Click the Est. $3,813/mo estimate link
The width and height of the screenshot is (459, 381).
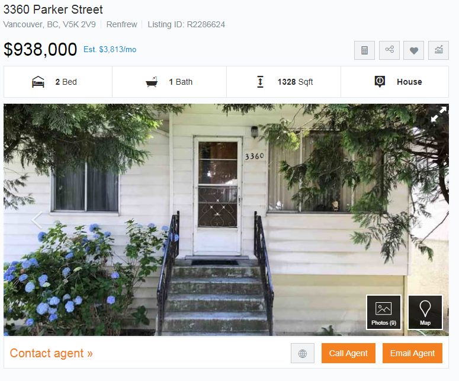pos(110,50)
